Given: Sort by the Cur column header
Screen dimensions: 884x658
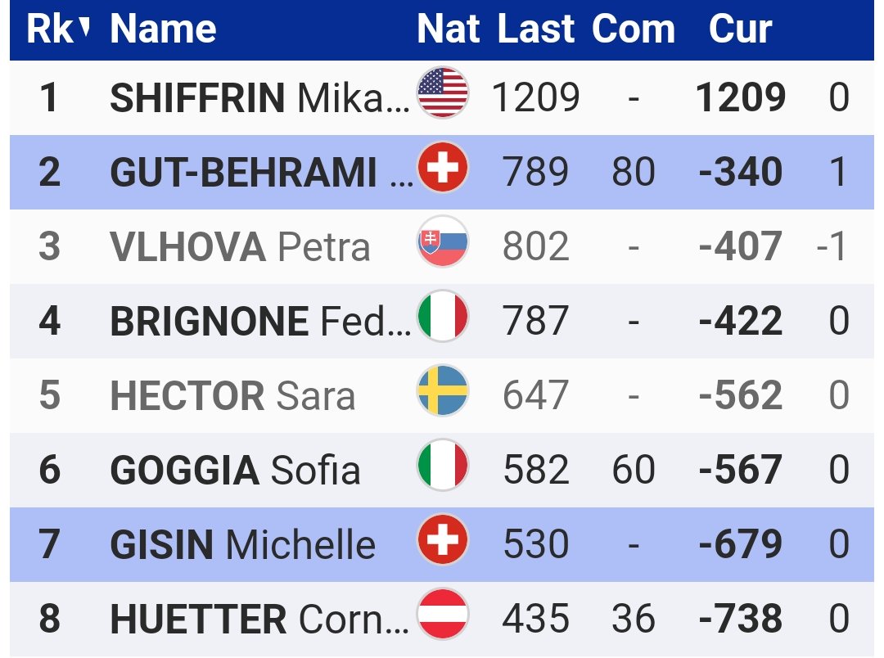Looking at the screenshot, I should tap(740, 29).
